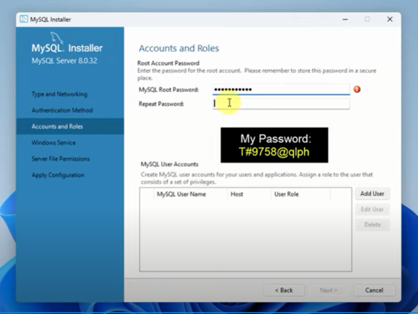Click the Delete user button

pyautogui.click(x=372, y=225)
